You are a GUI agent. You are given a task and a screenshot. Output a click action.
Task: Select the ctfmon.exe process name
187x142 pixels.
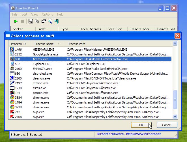41,83
